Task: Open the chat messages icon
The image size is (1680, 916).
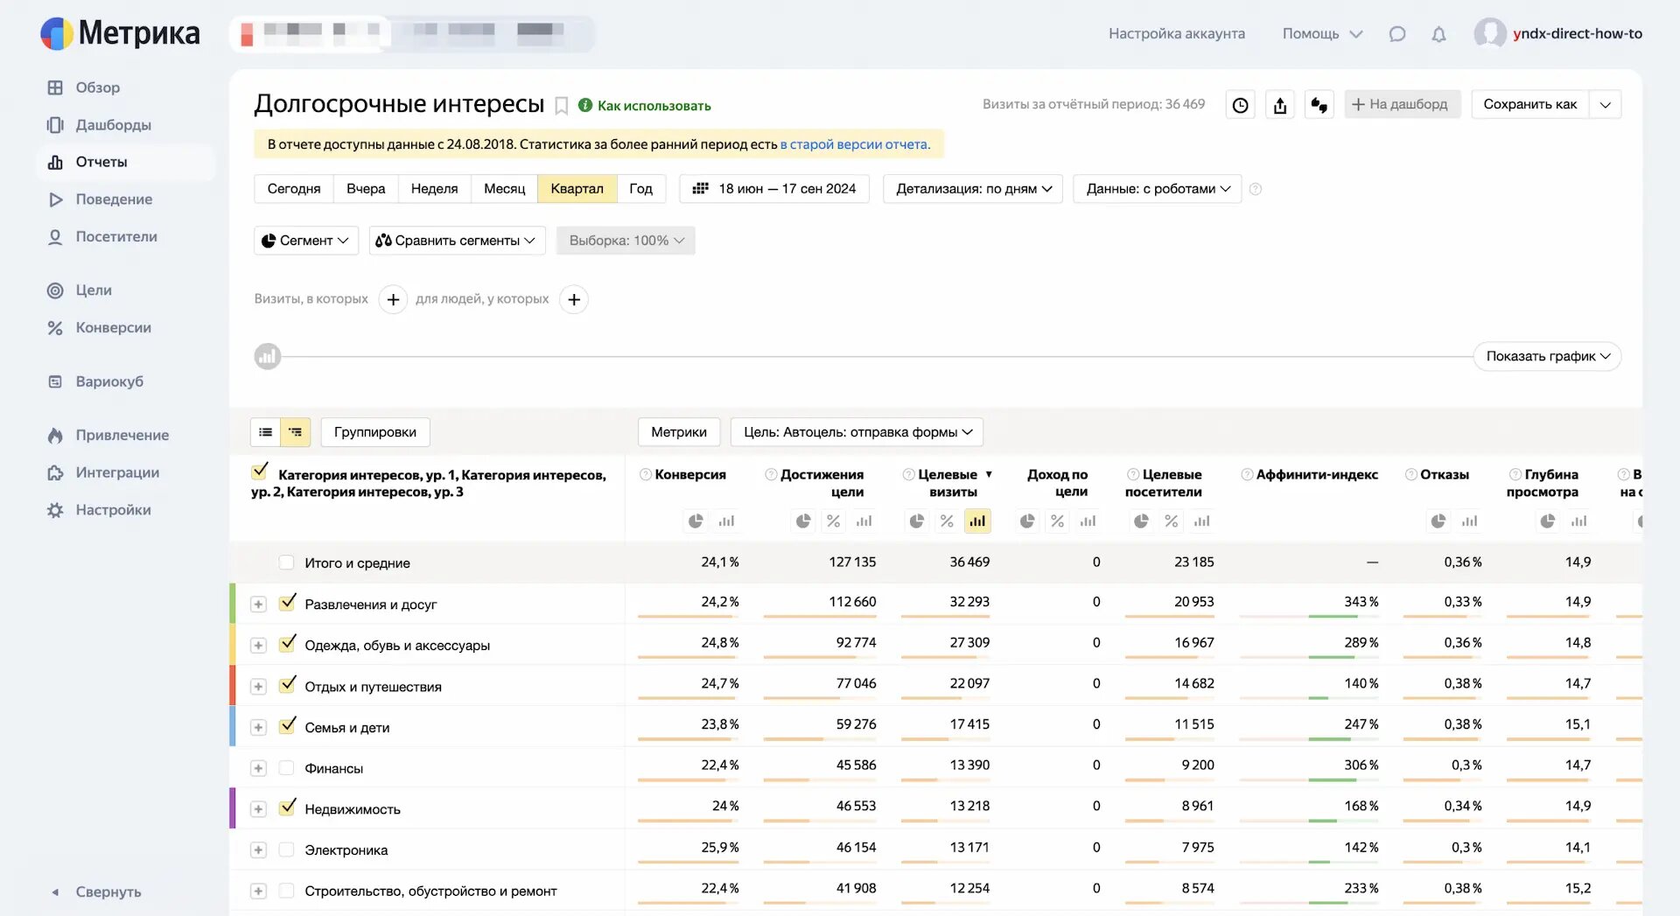Action: pos(1397,34)
